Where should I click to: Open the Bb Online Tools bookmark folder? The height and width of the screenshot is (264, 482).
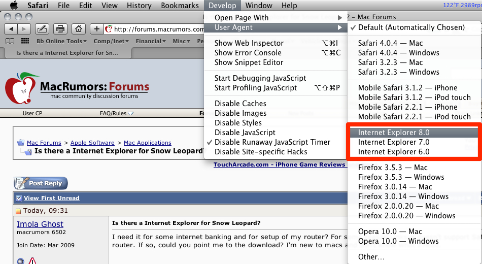(61, 41)
